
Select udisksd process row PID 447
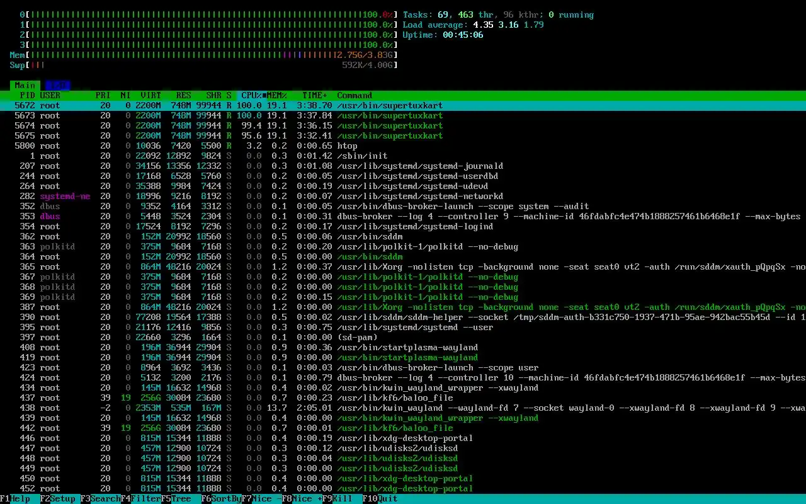(x=403, y=448)
